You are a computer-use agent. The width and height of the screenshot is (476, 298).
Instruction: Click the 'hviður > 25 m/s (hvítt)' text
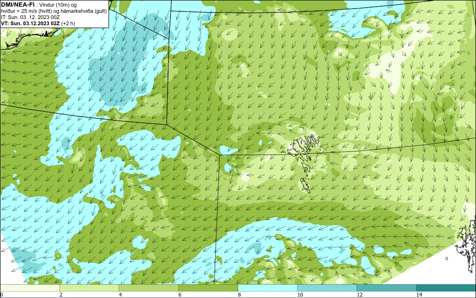[28, 11]
